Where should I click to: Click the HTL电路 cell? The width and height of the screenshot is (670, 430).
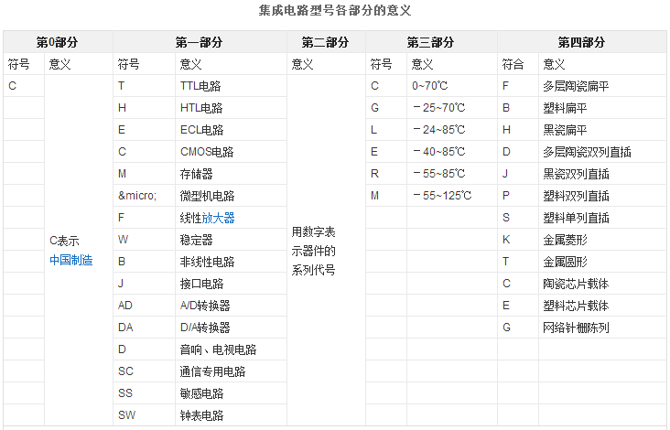tap(231, 108)
